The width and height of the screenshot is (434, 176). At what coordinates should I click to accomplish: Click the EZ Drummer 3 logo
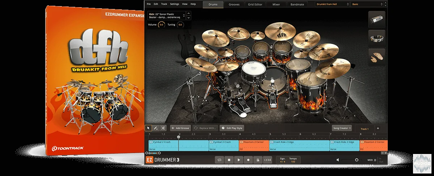(162, 160)
